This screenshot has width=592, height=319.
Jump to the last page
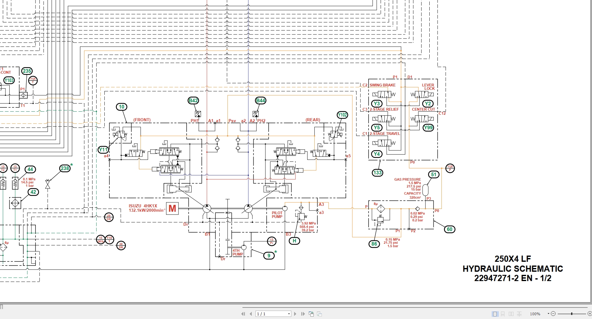303,314
